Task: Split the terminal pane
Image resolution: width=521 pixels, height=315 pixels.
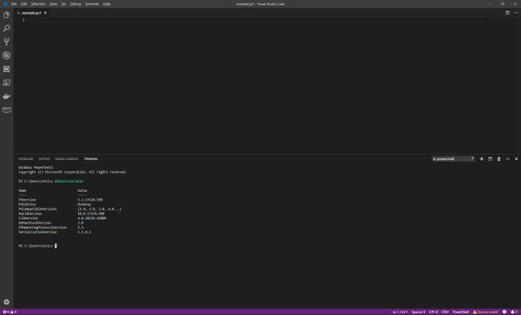Action: tap(490, 159)
